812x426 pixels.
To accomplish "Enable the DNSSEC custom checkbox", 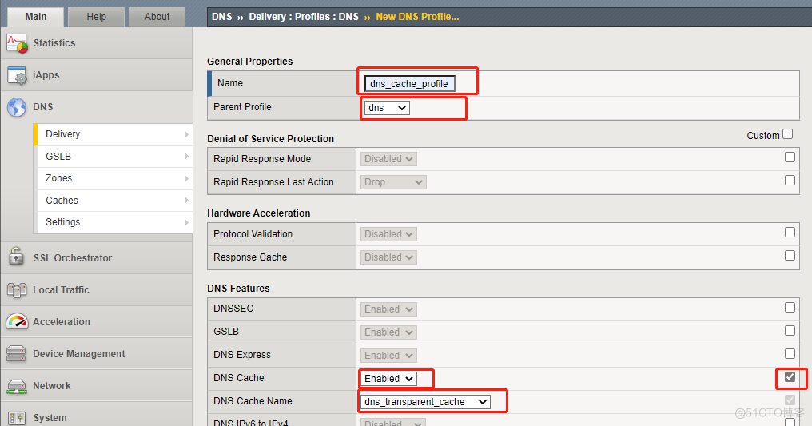I will [x=790, y=308].
